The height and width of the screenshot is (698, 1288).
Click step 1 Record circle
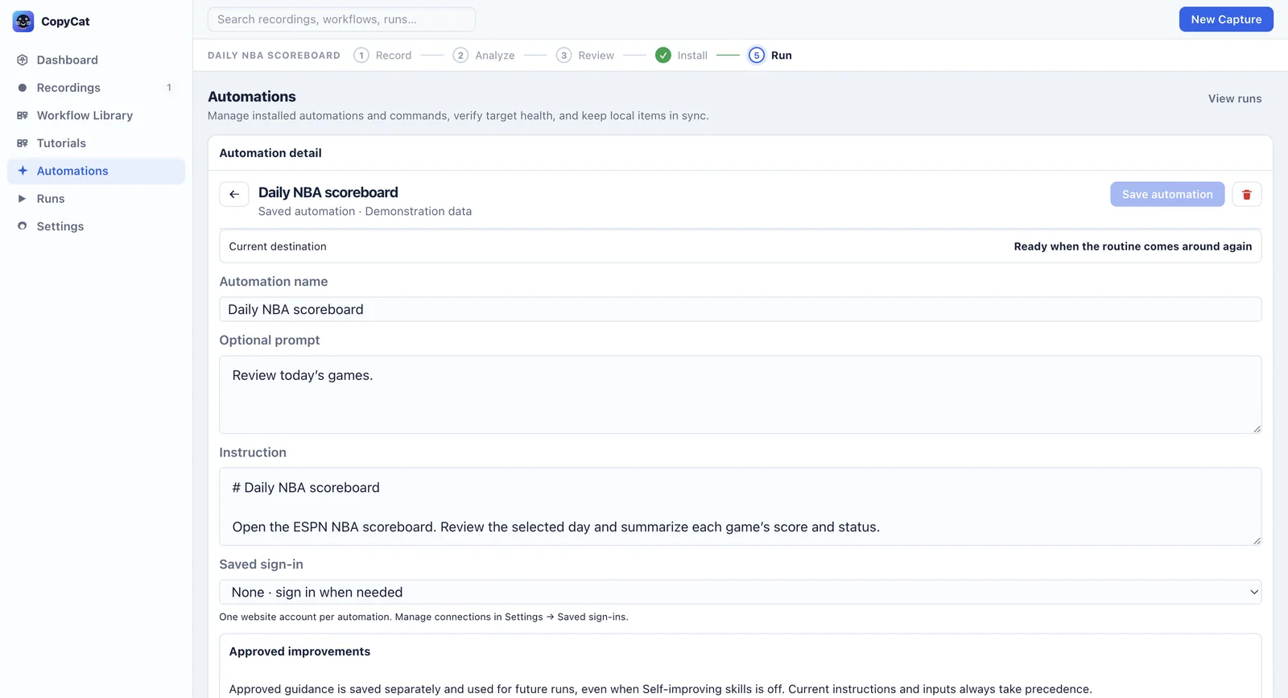tap(361, 55)
